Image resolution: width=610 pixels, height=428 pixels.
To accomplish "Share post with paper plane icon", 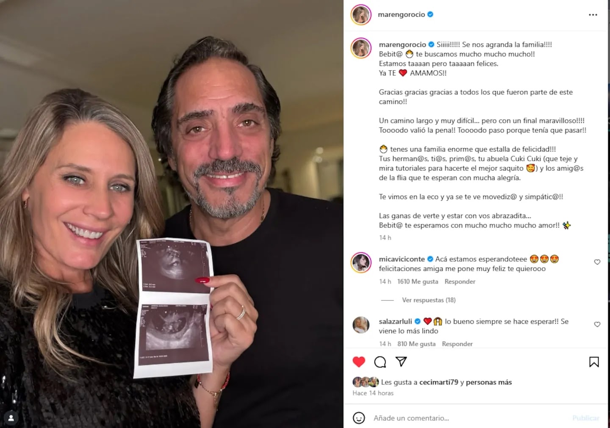I will 401,362.
